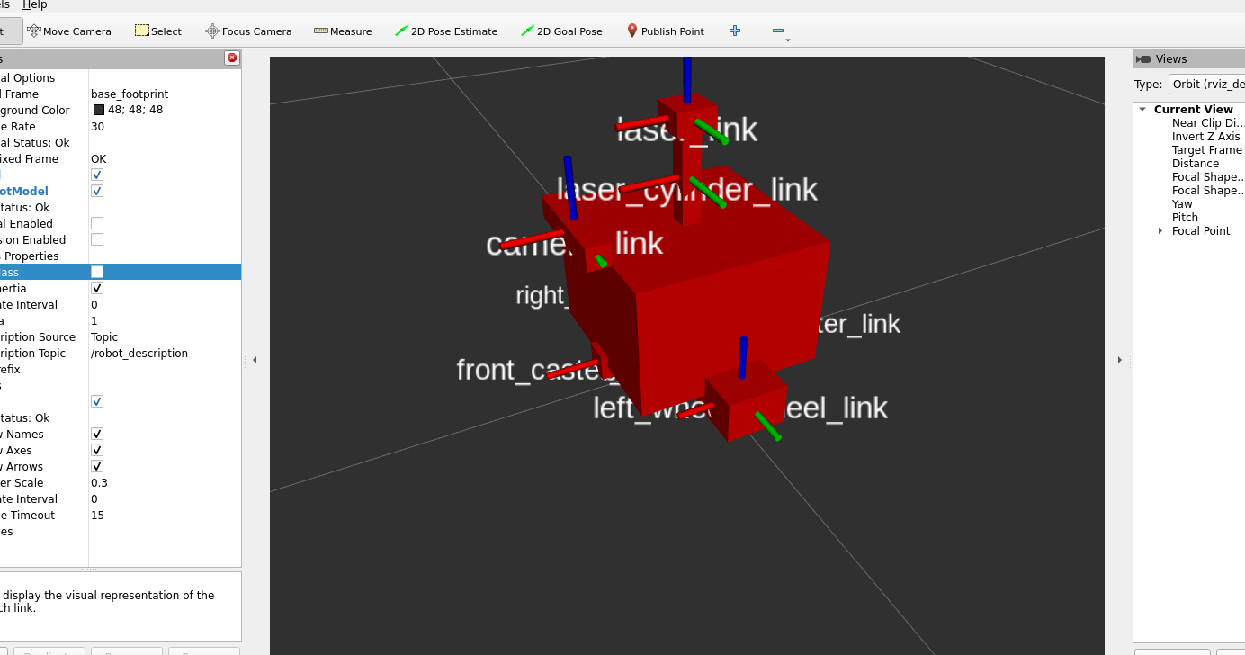1245x655 pixels.
Task: Click the Publish Point tool
Action: tap(666, 31)
